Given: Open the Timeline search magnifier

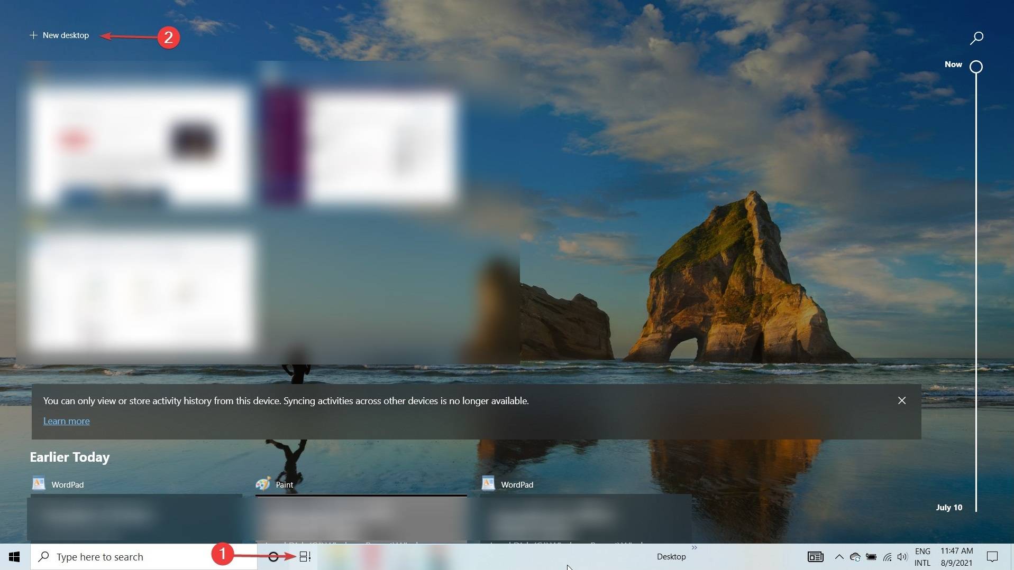Looking at the screenshot, I should pos(976,37).
